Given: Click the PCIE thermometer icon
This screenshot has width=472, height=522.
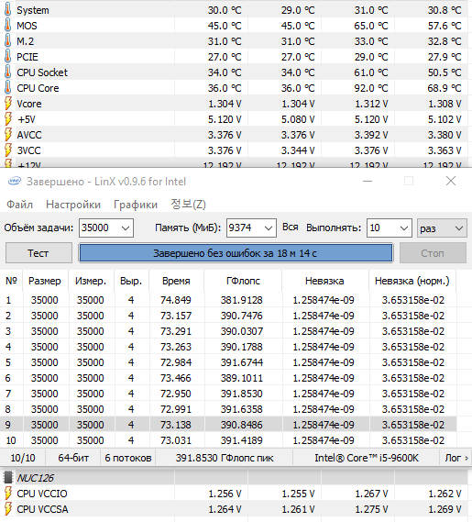Looking at the screenshot, I should [7, 57].
